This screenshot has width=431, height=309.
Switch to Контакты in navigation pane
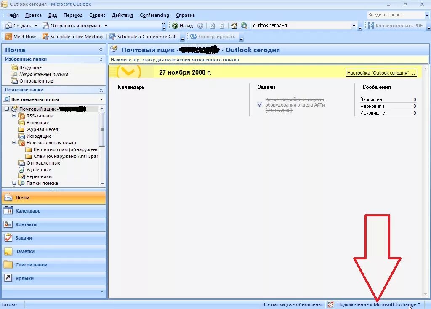pos(53,224)
